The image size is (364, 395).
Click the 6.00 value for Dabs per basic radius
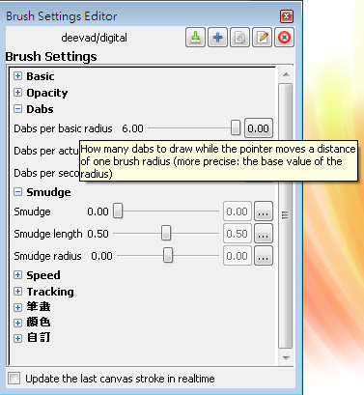(x=132, y=128)
